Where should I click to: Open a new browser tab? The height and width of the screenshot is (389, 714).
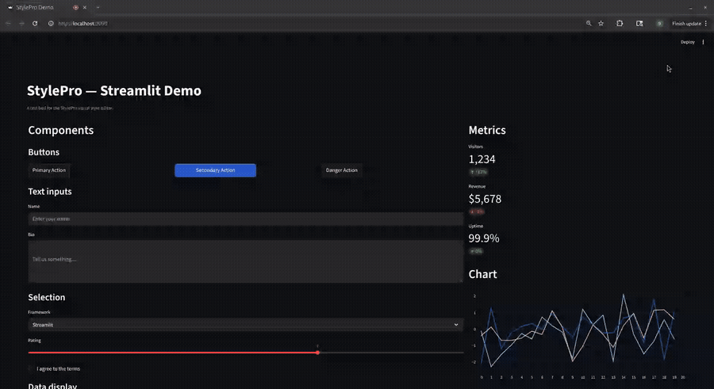point(98,7)
